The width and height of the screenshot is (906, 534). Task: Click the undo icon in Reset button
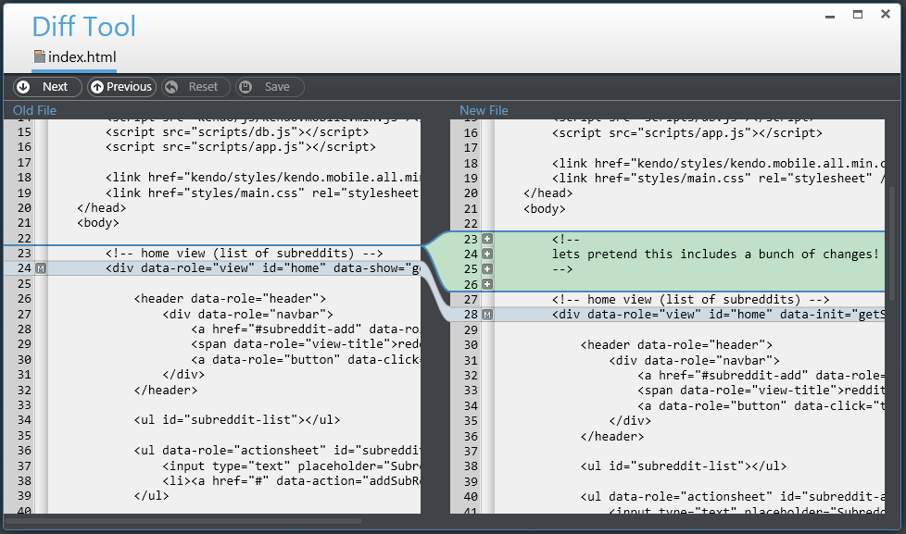pyautogui.click(x=171, y=87)
